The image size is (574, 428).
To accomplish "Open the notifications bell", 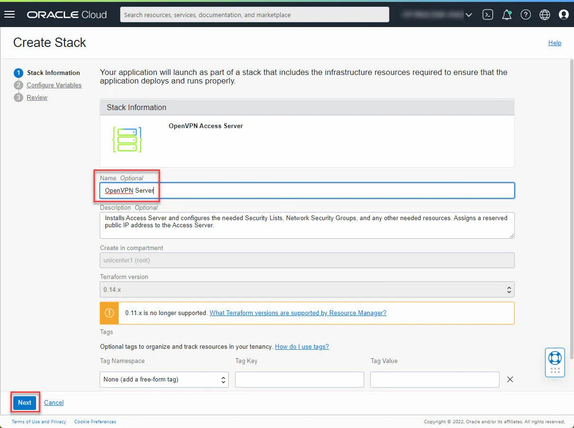I will click(507, 15).
